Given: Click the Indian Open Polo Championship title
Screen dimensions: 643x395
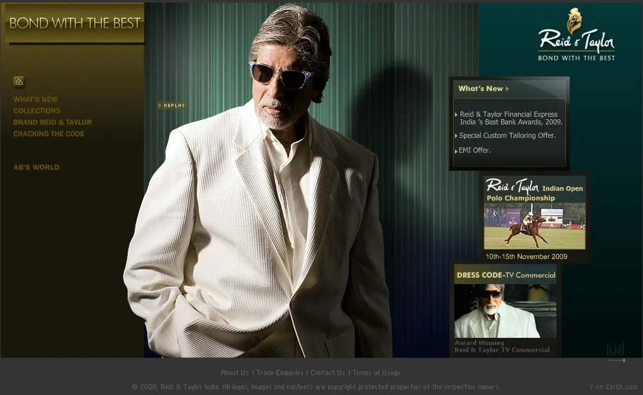Looking at the screenshot, I should [x=535, y=190].
